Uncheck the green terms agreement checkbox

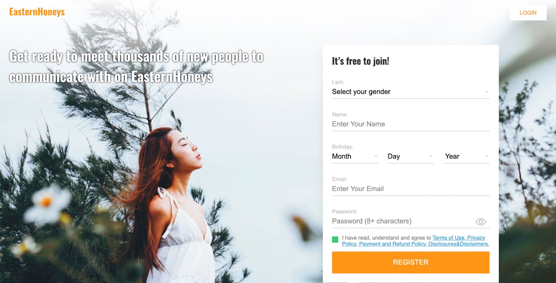point(335,240)
